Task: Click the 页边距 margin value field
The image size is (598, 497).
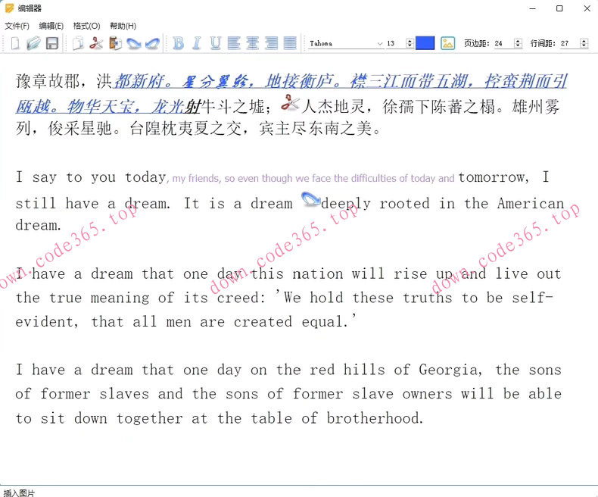Action: pos(503,43)
